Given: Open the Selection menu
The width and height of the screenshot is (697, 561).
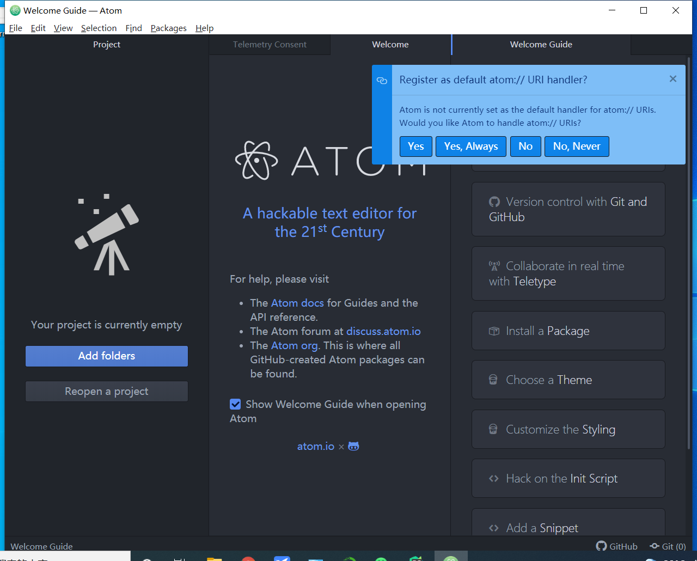Looking at the screenshot, I should tap(99, 28).
